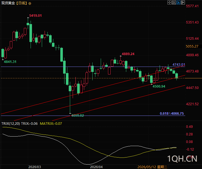Click the 5351.43 axis value

click(192, 22)
